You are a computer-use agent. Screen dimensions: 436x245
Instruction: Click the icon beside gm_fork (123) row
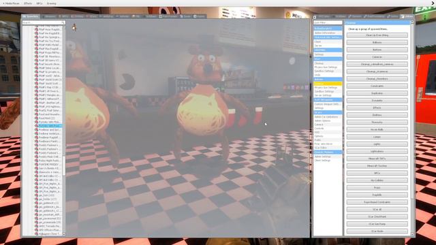click(x=36, y=195)
